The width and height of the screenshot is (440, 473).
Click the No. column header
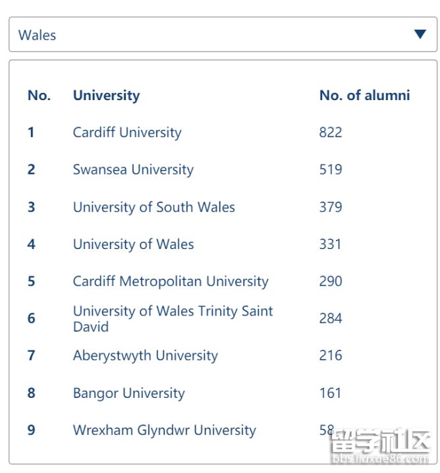tap(39, 96)
